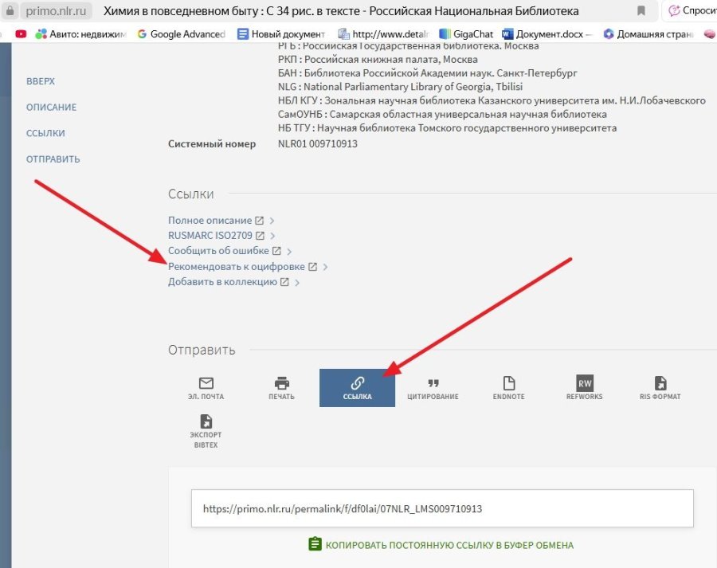Screen dimensions: 717x568
Task: Click the Экспорт BibTeX icon
Action: coord(206,422)
